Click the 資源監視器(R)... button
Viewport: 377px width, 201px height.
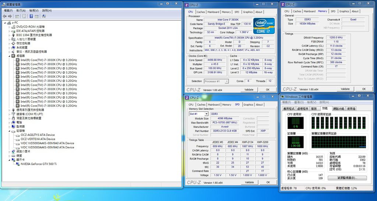(x=347, y=178)
